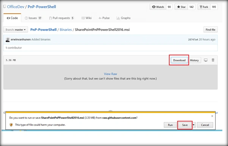This screenshot has width=228, height=146.
Task: Click the 3.36 MB file size text
Action: pos(11,60)
